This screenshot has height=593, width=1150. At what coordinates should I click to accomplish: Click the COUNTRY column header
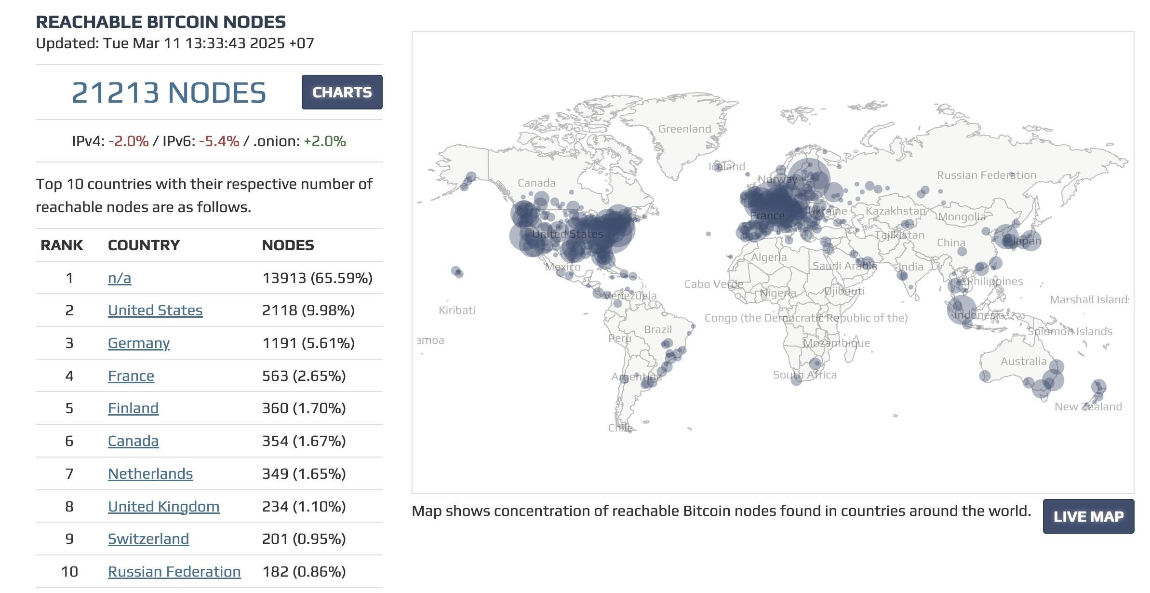(144, 245)
